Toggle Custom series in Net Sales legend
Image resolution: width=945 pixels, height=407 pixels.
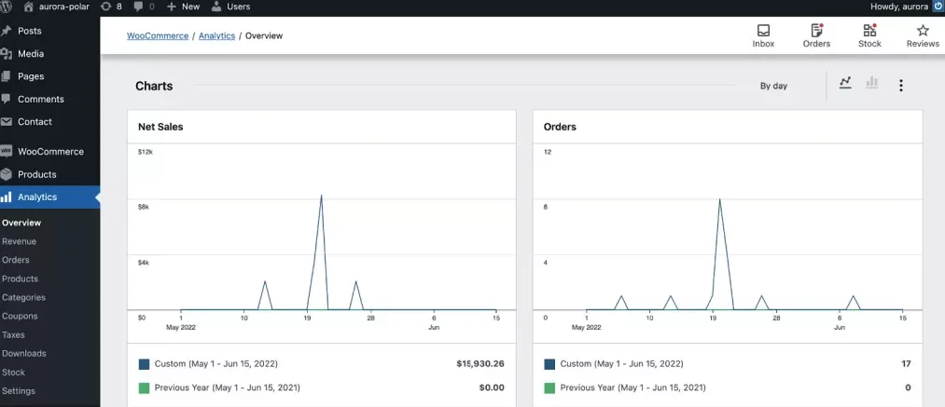145,364
